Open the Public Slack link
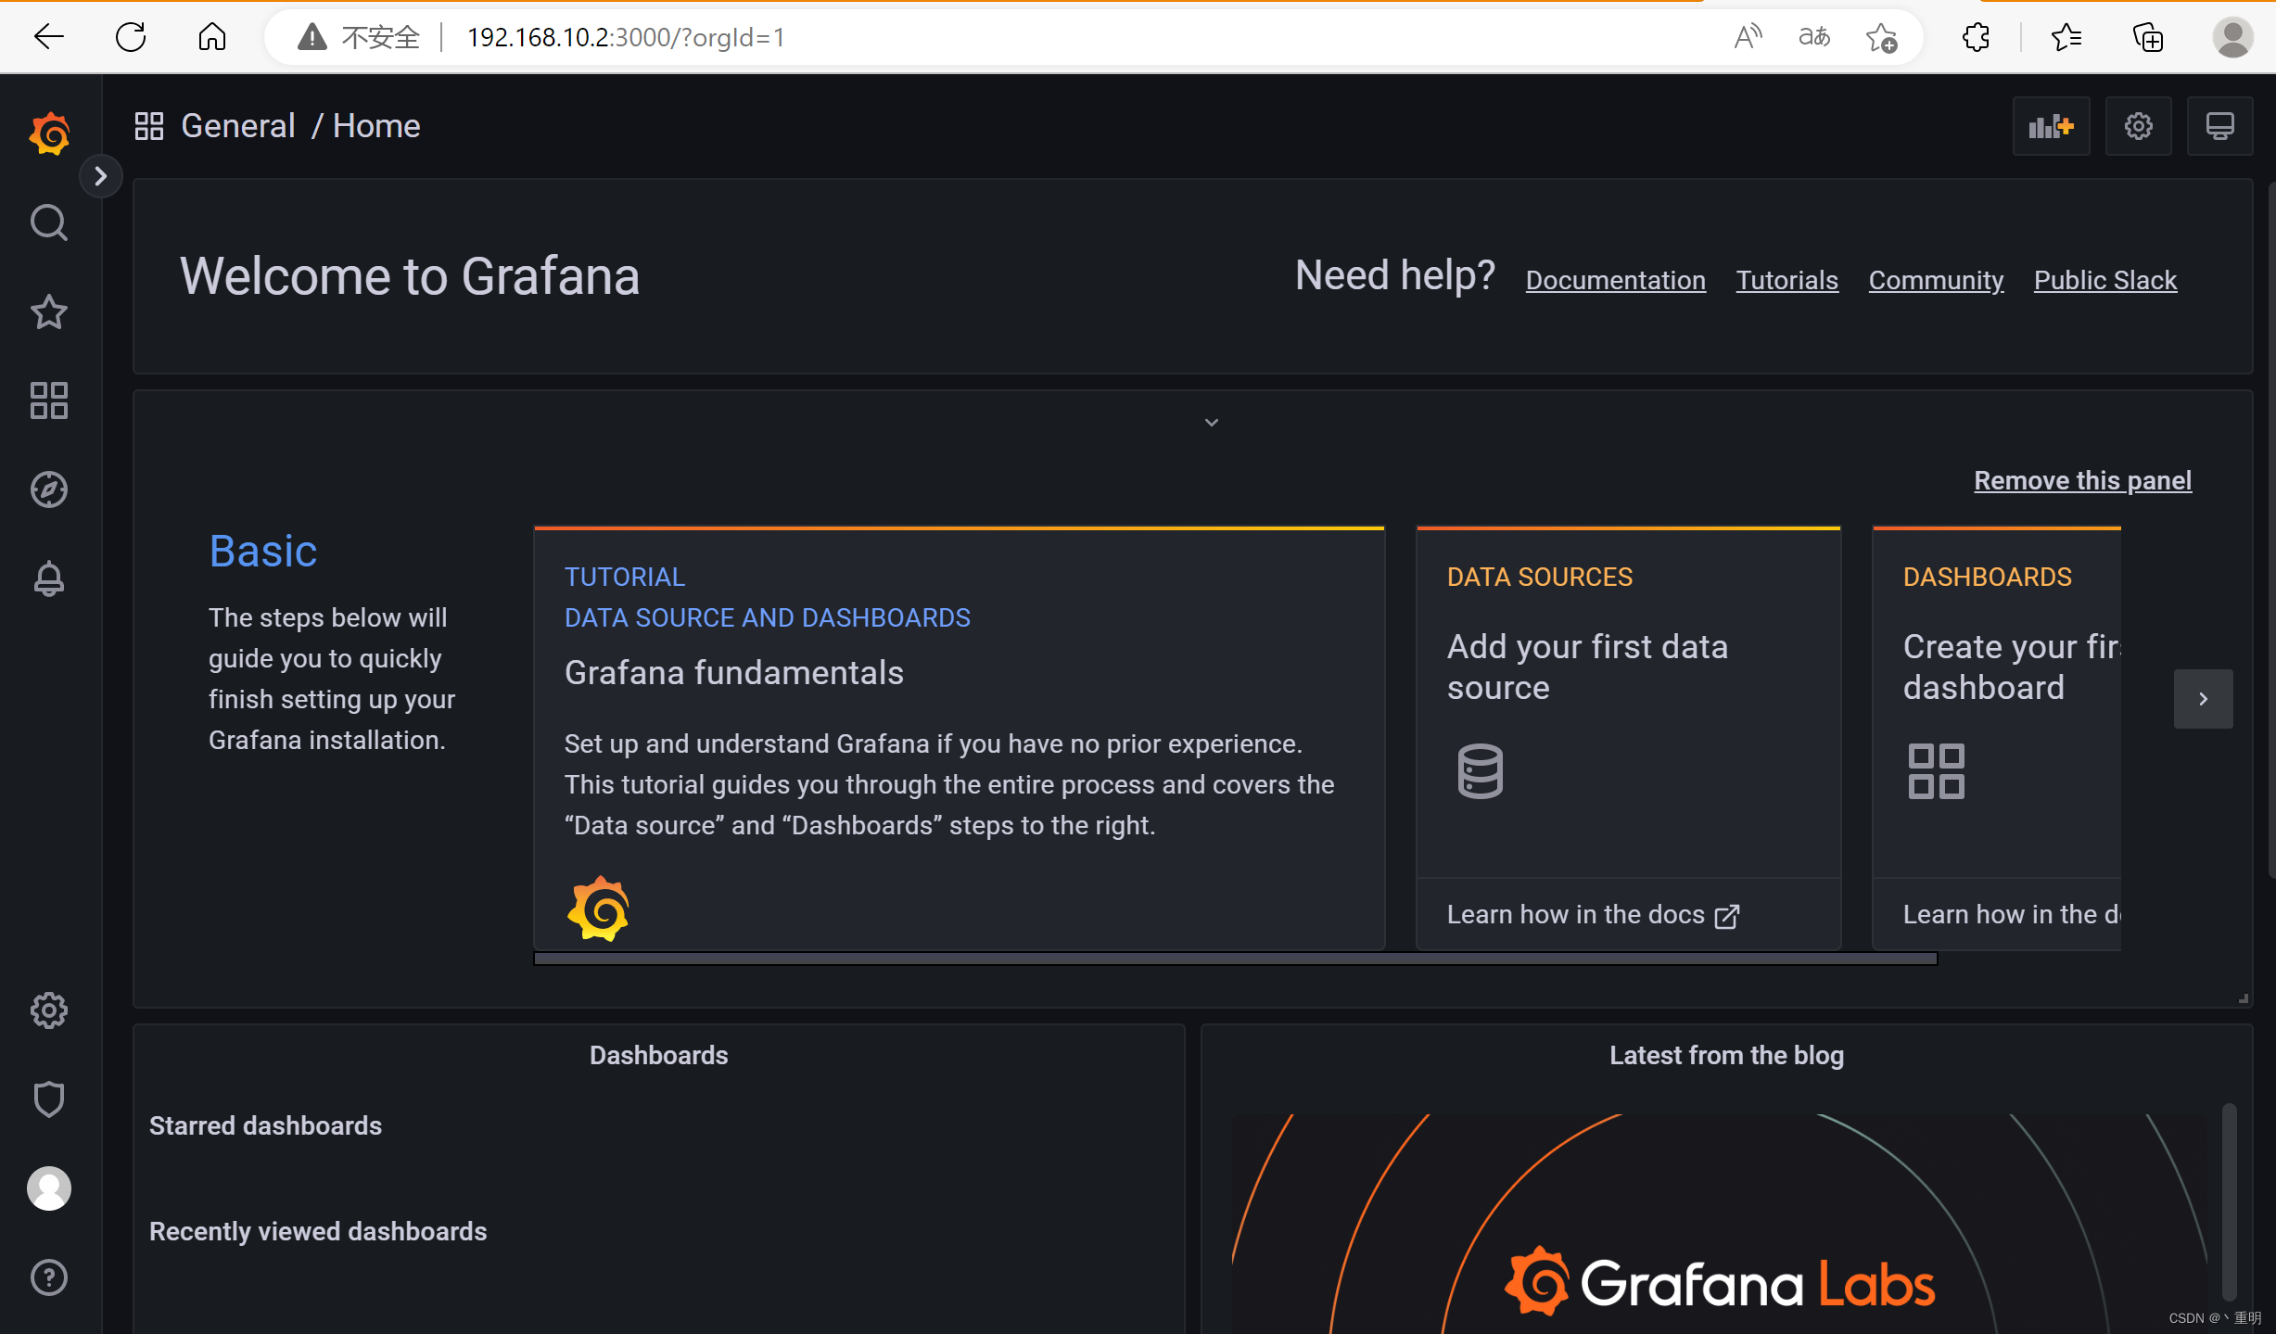This screenshot has width=2276, height=1334. (2105, 280)
